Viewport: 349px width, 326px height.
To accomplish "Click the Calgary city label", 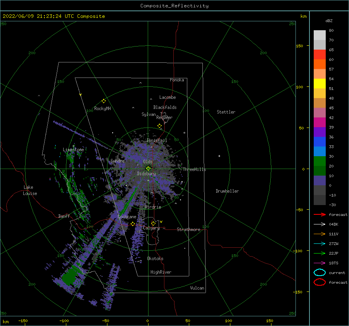I will 151,228.
